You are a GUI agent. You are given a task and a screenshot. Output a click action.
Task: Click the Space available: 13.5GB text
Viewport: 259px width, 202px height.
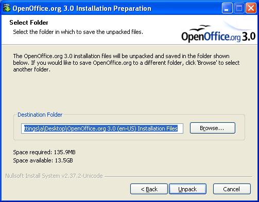(43, 160)
